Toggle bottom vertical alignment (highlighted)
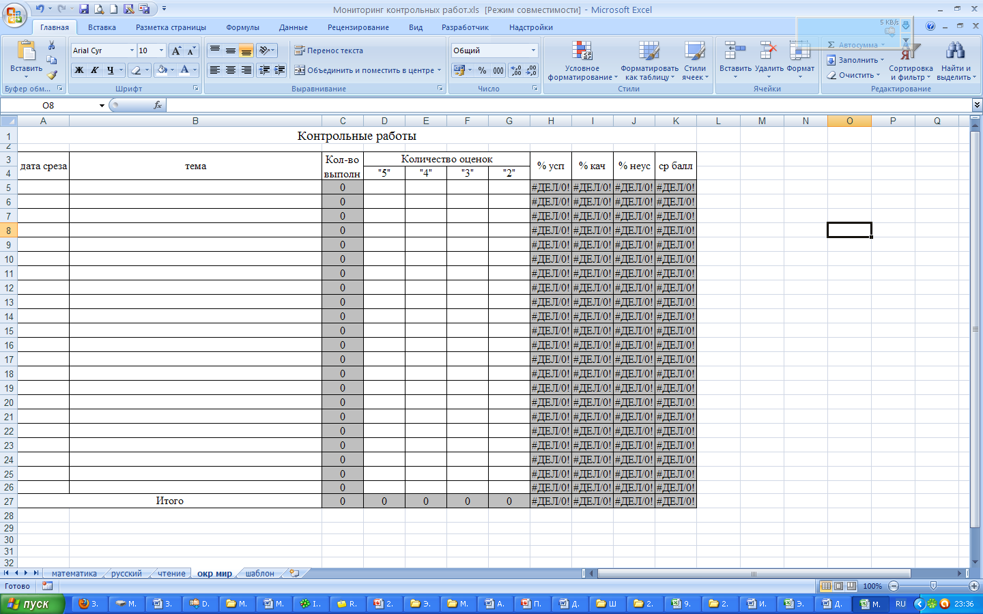This screenshot has width=983, height=614. (x=246, y=50)
